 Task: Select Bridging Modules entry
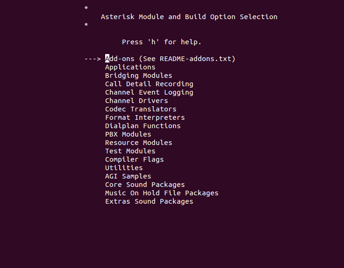click(138, 76)
